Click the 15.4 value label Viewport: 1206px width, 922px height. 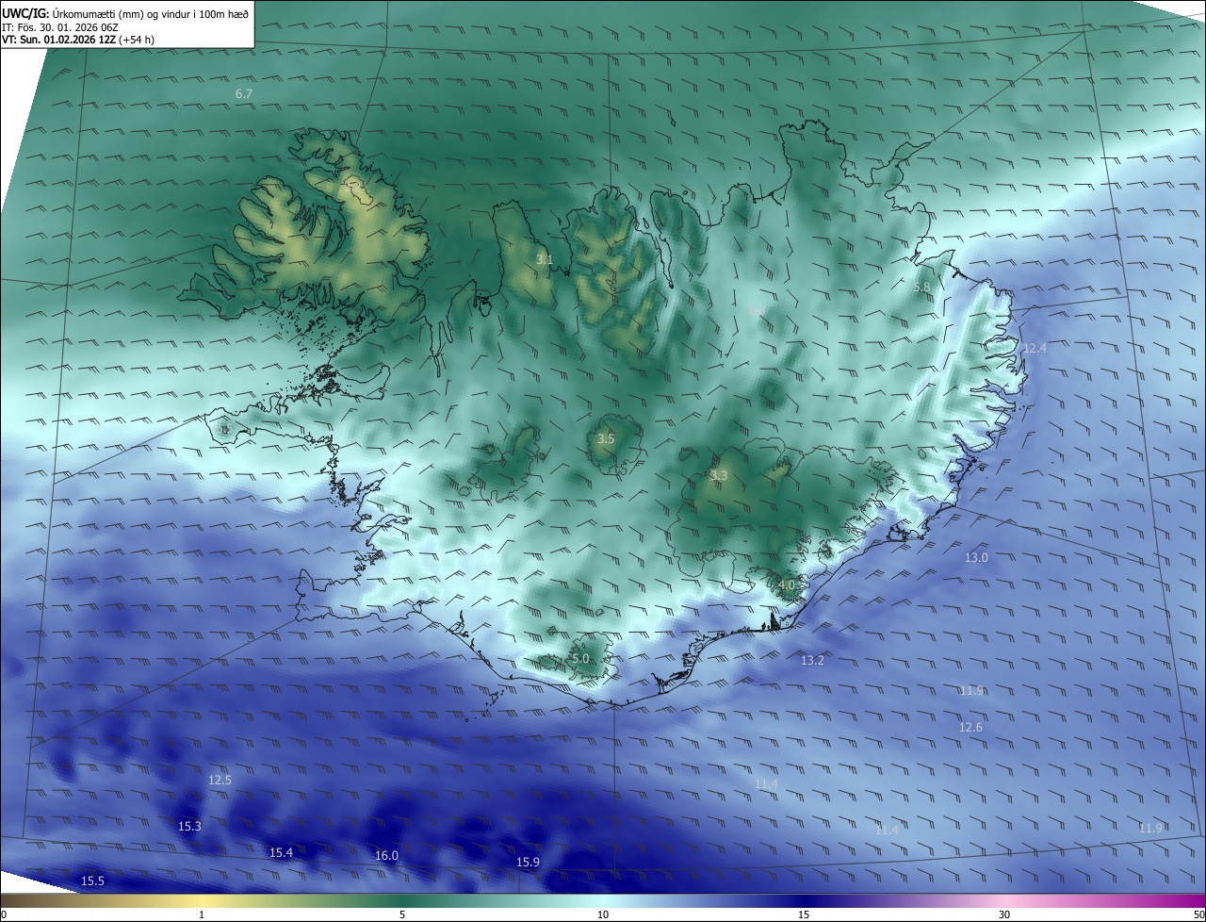pos(281,853)
